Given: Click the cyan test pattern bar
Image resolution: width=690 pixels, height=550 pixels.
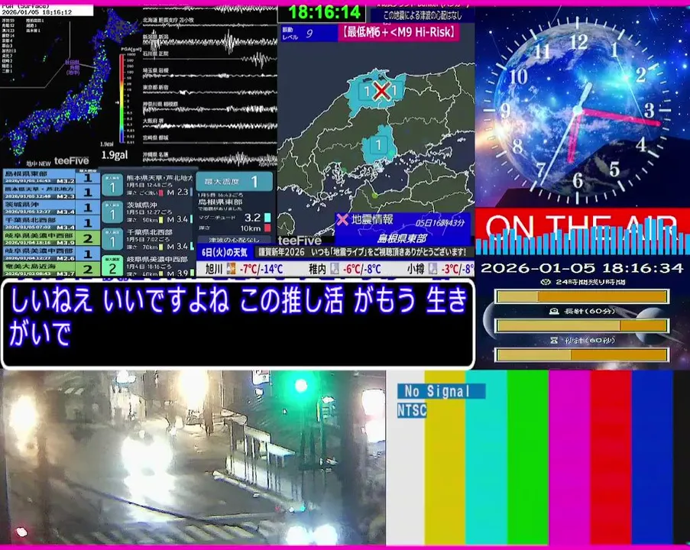Looking at the screenshot, I should click(x=486, y=458).
